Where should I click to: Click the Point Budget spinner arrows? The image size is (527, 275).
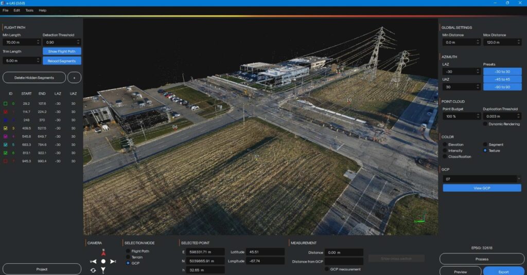tap(477, 116)
